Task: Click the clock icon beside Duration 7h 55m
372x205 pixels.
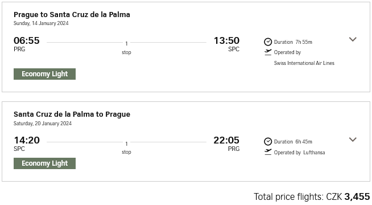Action: [268, 42]
